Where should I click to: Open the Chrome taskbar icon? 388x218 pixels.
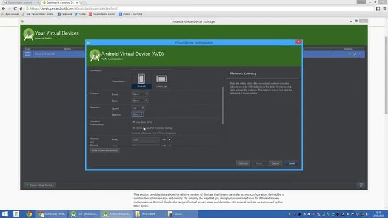[29, 214]
